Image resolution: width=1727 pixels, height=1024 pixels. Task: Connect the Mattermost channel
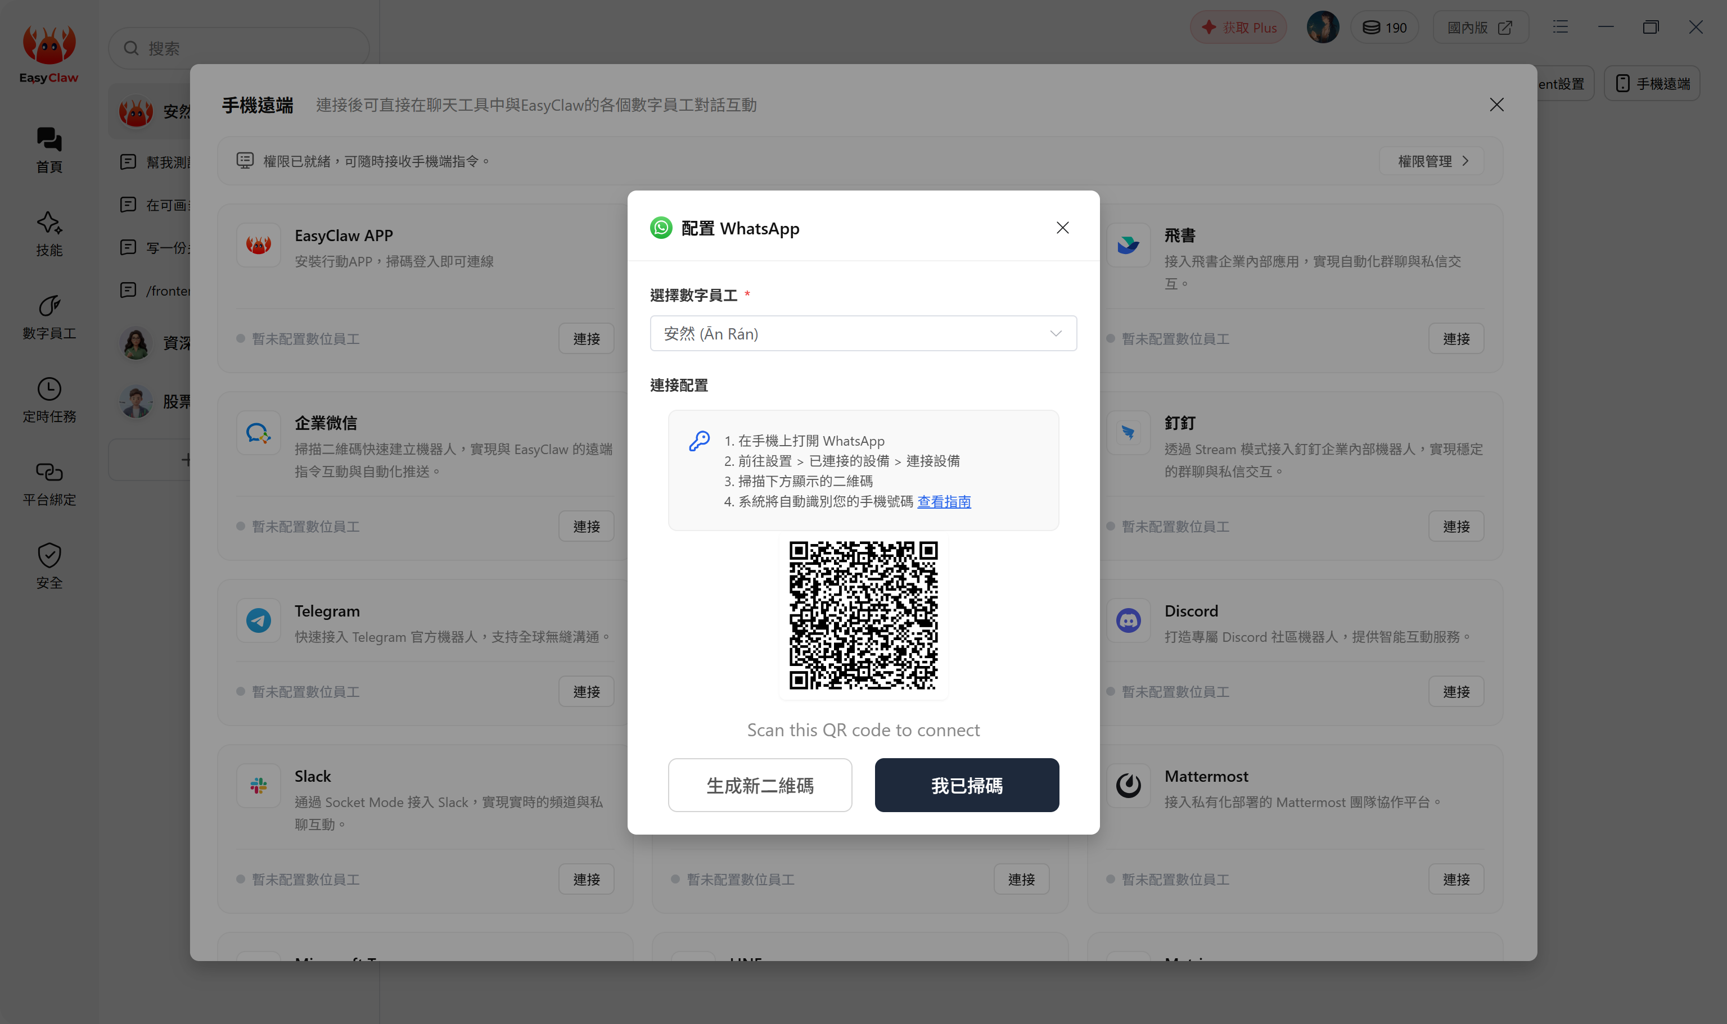coord(1456,879)
